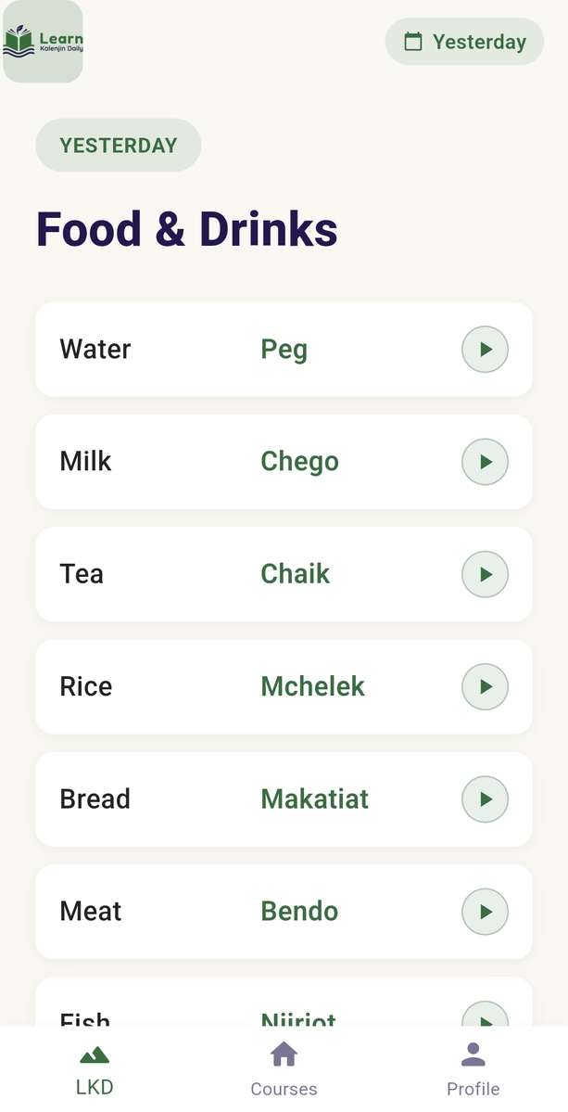Viewport: 568px width, 1112px height.
Task: Play audio for Rice (Mchelek)
Action: pos(485,687)
